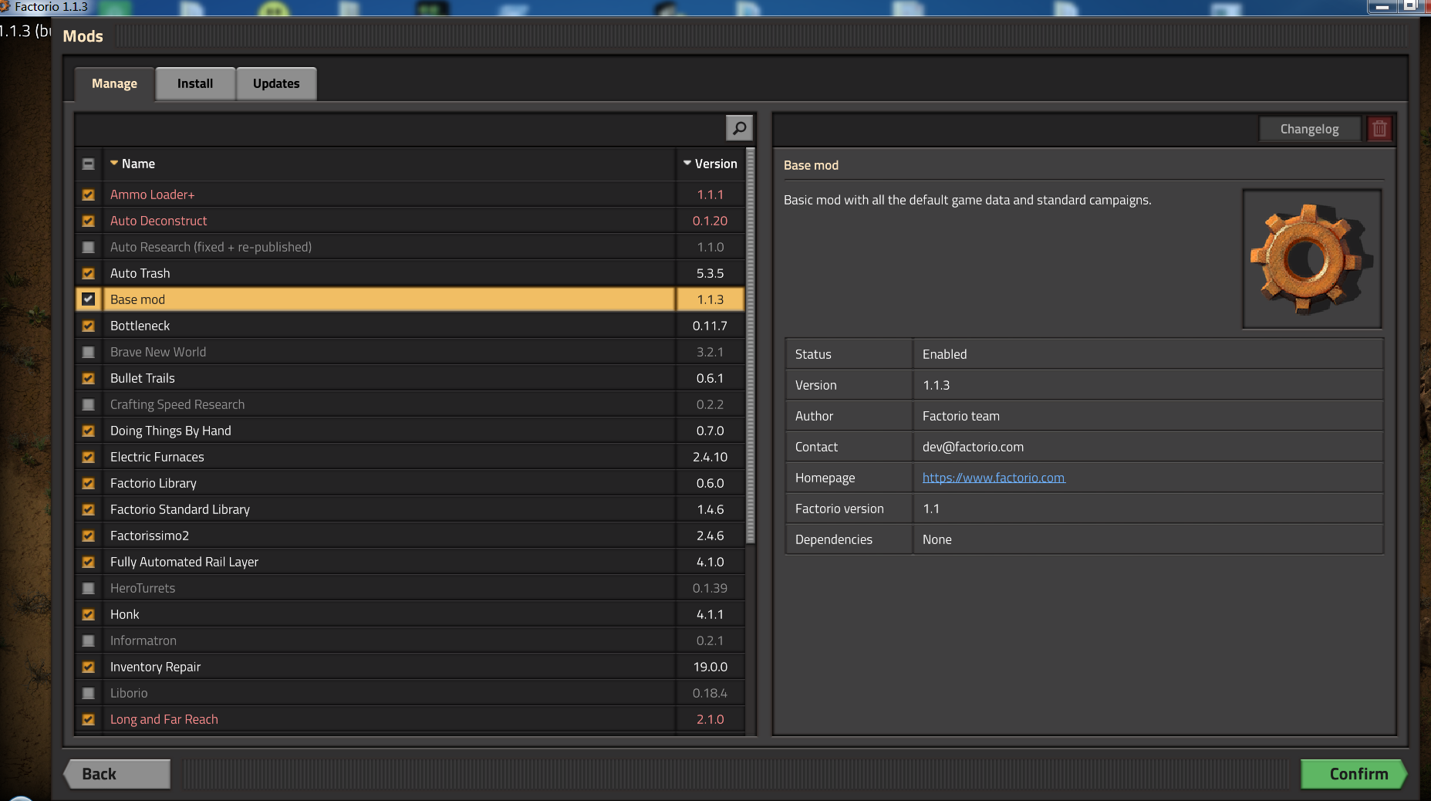Uncheck the Auto Deconstruct mod
Image resolution: width=1431 pixels, height=801 pixels.
pyautogui.click(x=89, y=221)
